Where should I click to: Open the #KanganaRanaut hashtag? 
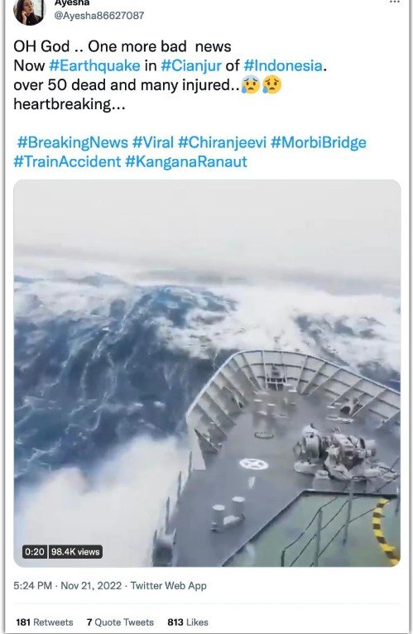click(x=186, y=161)
